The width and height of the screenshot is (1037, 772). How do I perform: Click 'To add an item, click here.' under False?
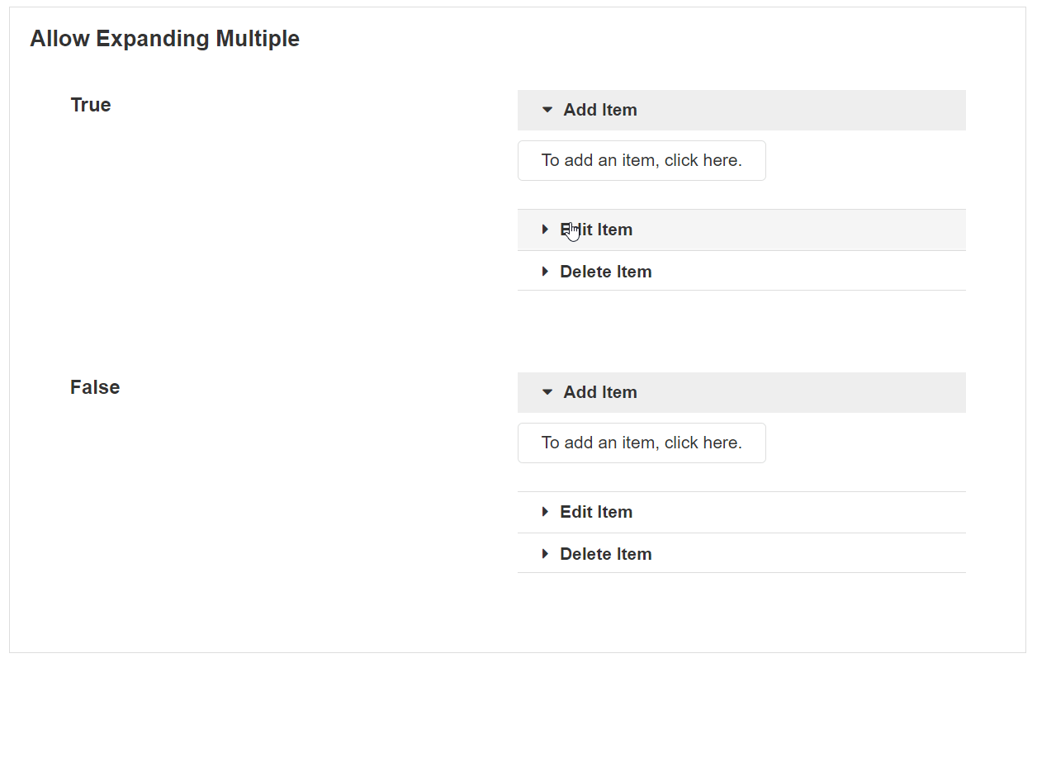[x=642, y=443]
